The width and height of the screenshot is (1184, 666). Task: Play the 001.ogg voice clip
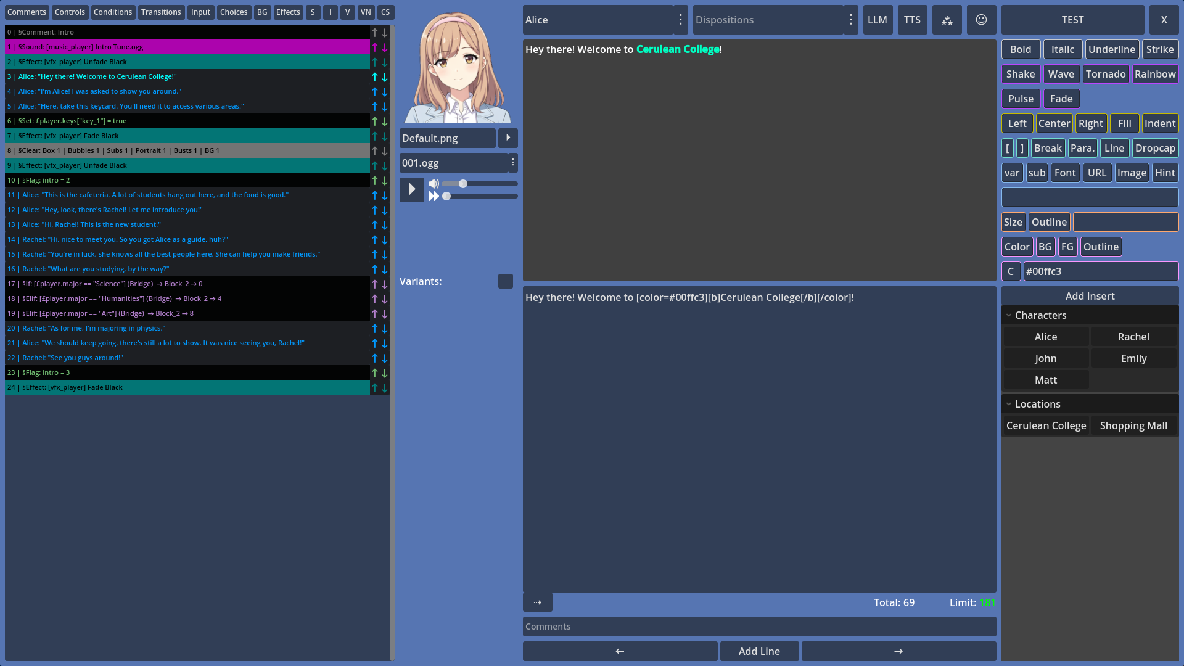(x=411, y=189)
